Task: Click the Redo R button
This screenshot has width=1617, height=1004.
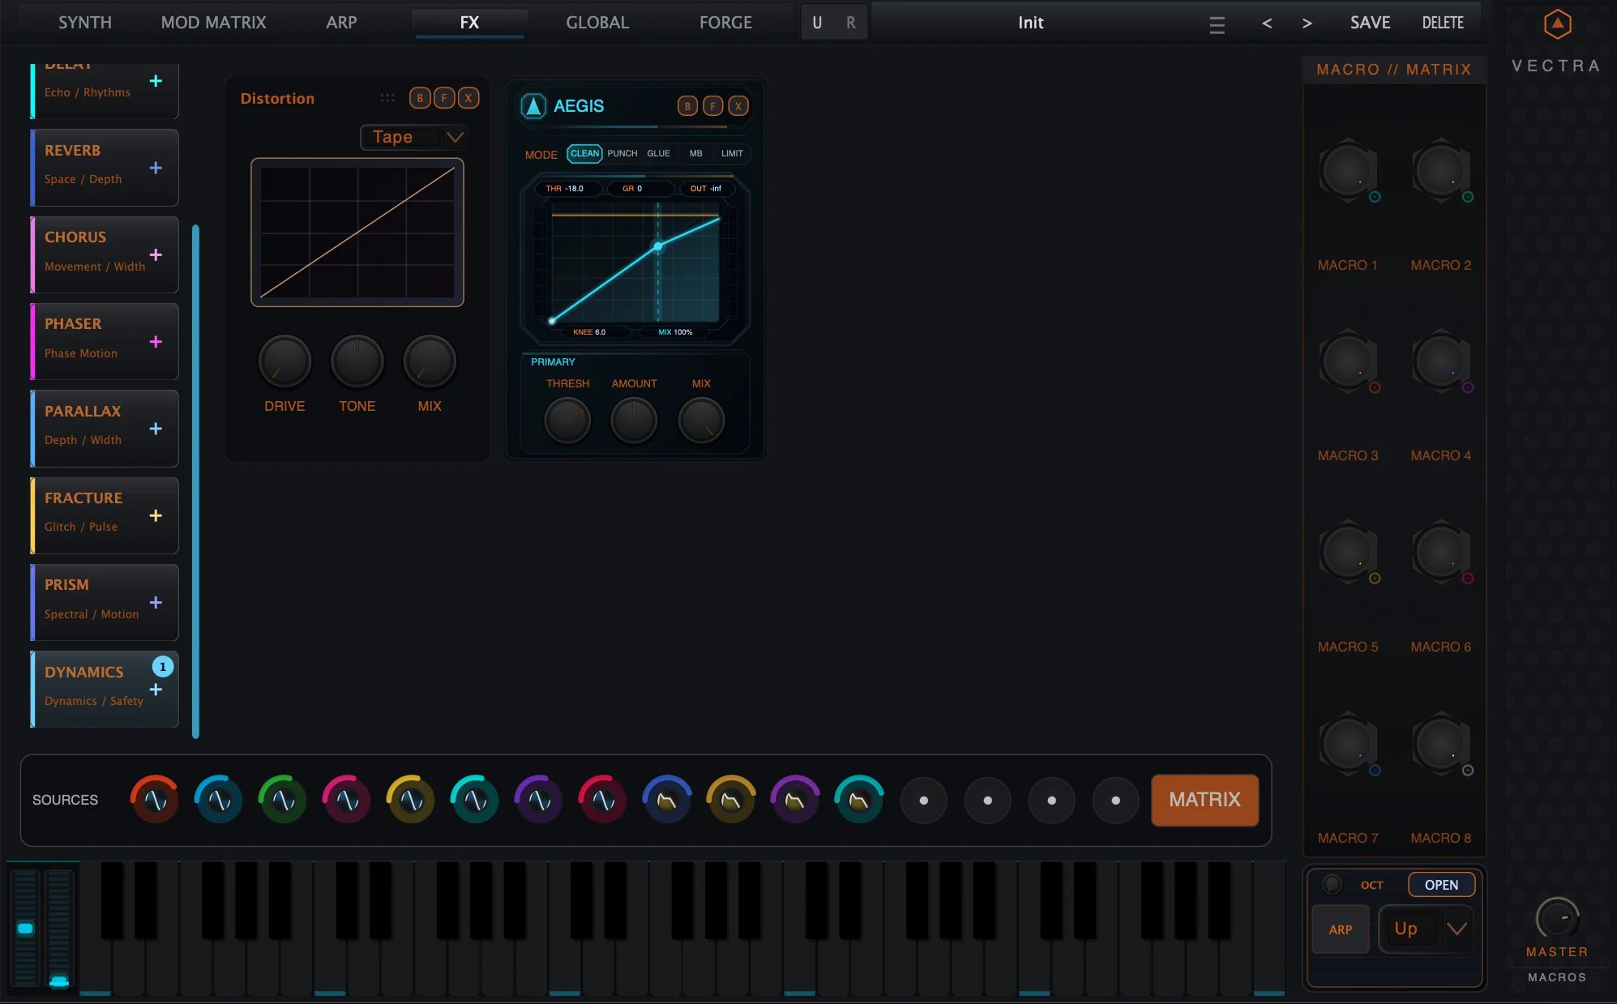Action: tap(850, 23)
